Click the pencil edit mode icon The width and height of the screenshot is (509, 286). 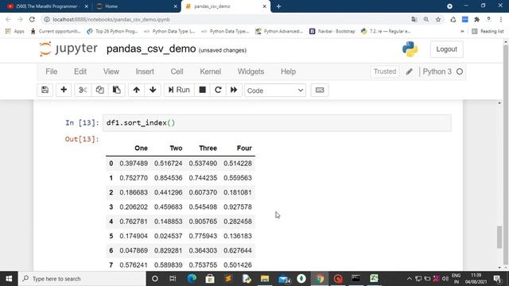click(x=410, y=71)
